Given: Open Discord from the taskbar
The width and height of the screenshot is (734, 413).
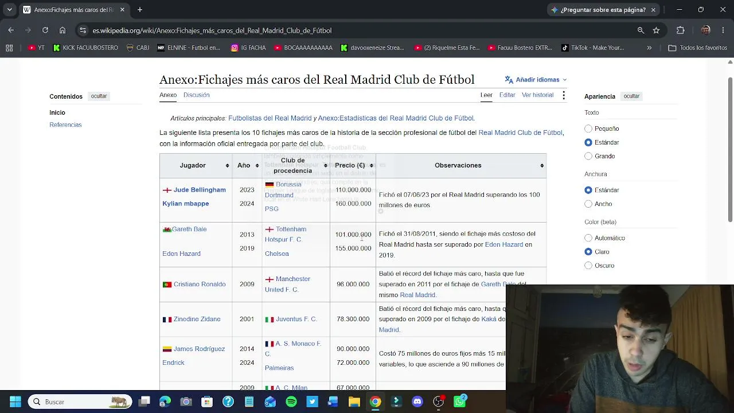Looking at the screenshot, I should 417,402.
